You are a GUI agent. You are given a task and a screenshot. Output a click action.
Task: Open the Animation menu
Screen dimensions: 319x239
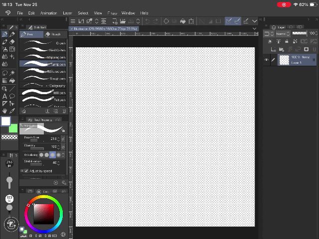click(x=48, y=13)
